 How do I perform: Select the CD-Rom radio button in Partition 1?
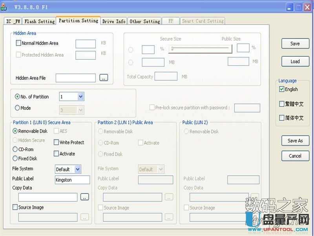pyautogui.click(x=15, y=149)
